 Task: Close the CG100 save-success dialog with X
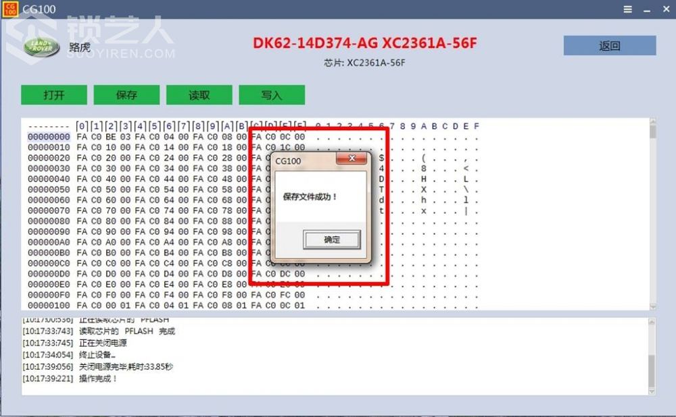point(352,159)
